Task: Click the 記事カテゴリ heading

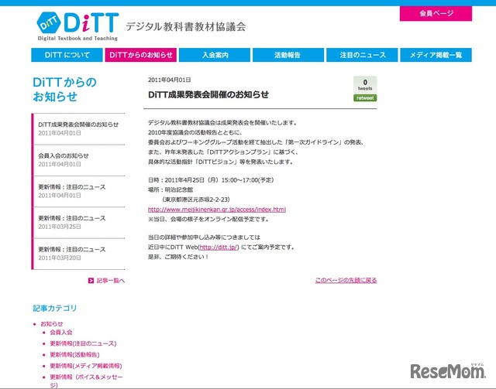Action: (55, 308)
